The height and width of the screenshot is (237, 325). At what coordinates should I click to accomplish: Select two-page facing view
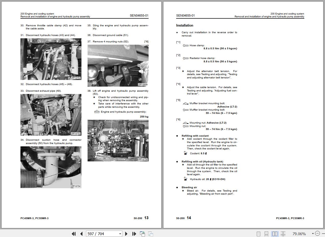275,234
